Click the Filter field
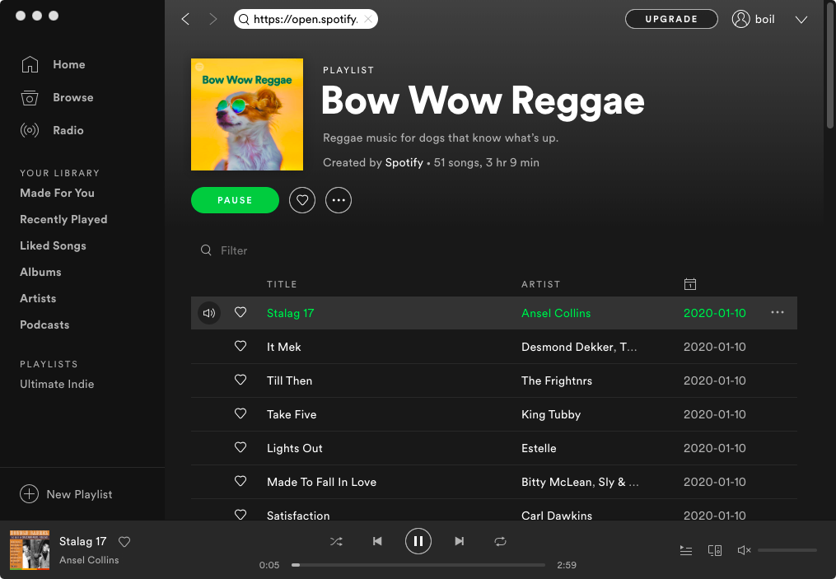 tap(234, 250)
